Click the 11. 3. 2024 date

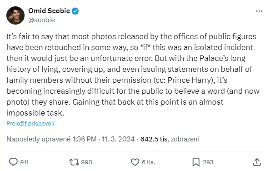coord(118,139)
